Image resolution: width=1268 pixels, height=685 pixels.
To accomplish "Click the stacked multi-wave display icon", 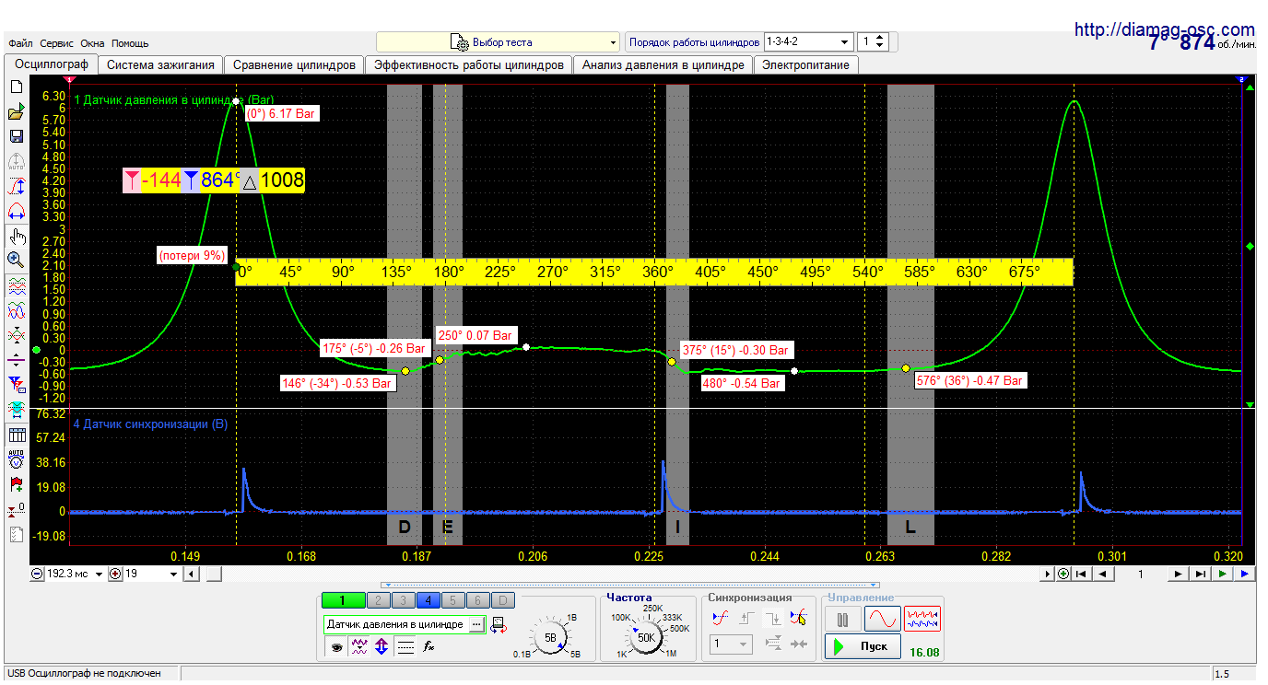I will pyautogui.click(x=16, y=285).
